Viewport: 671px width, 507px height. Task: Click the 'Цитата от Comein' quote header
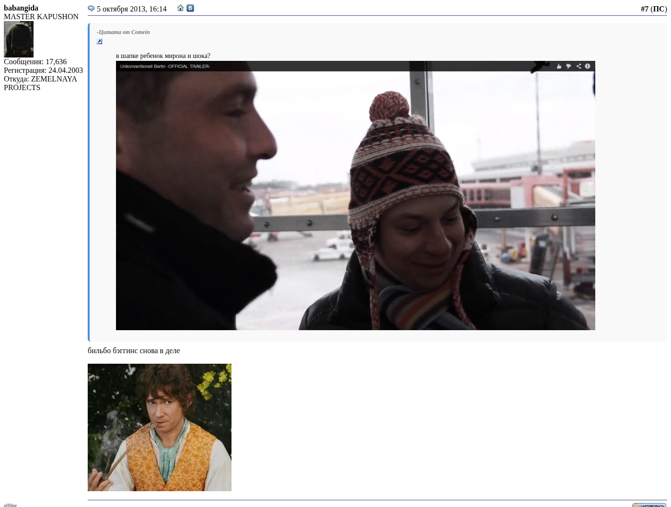(123, 32)
